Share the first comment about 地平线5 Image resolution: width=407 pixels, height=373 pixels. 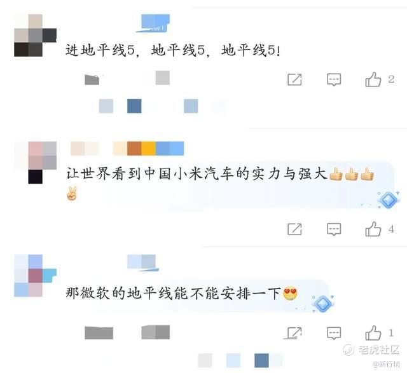294,79
